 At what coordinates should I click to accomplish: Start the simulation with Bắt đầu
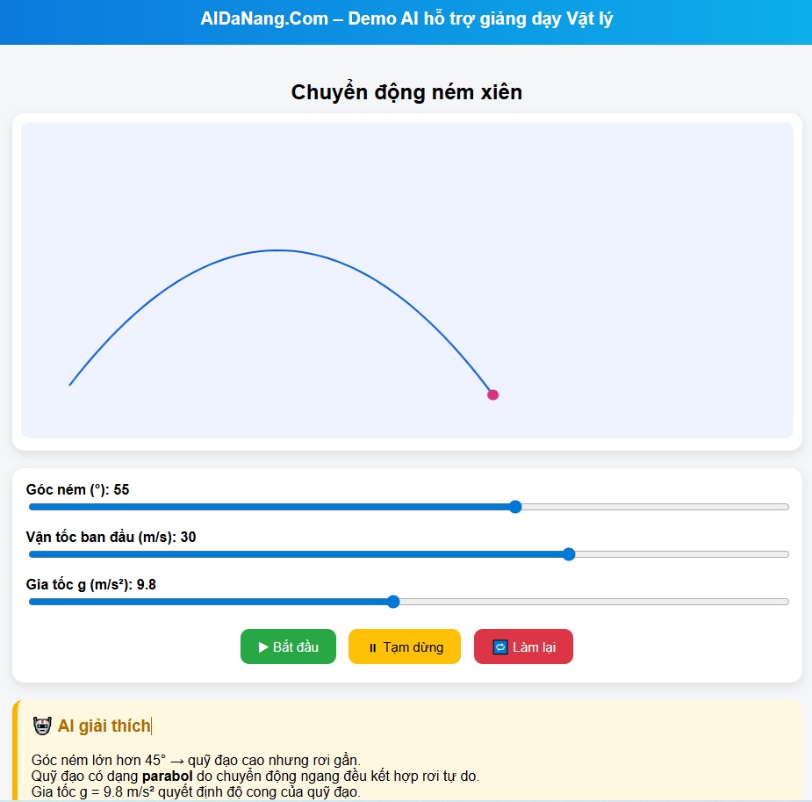point(288,647)
